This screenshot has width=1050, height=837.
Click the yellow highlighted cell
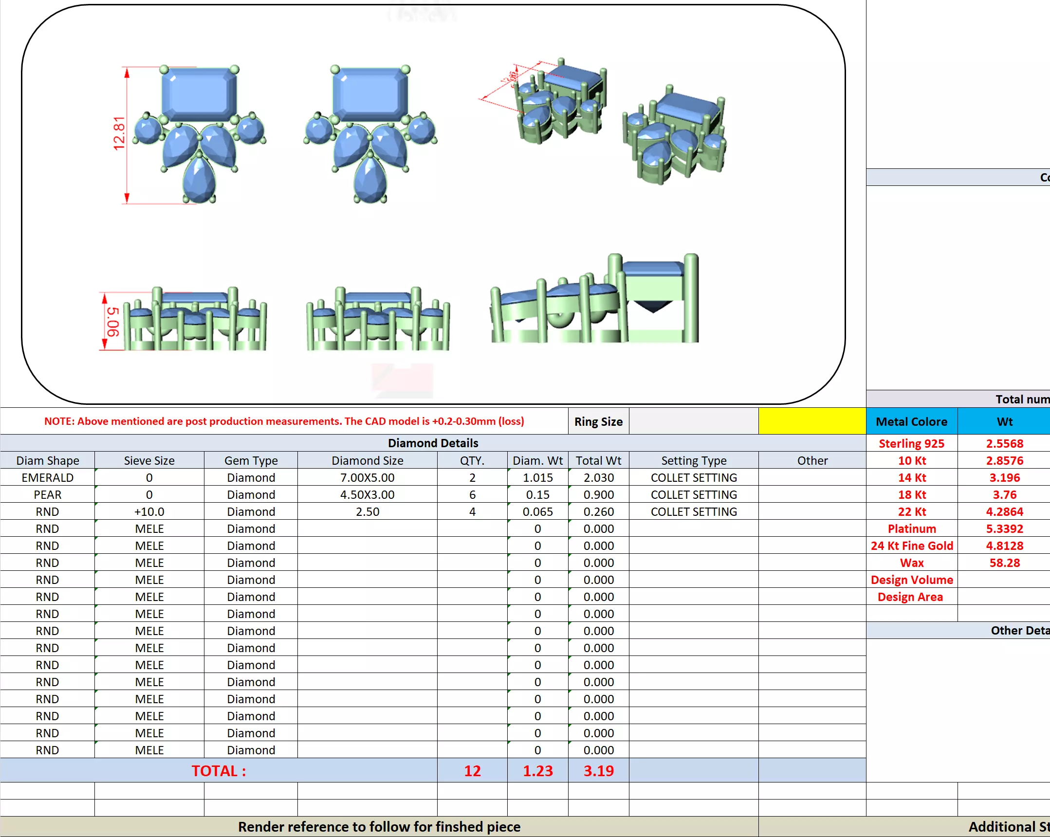click(811, 421)
